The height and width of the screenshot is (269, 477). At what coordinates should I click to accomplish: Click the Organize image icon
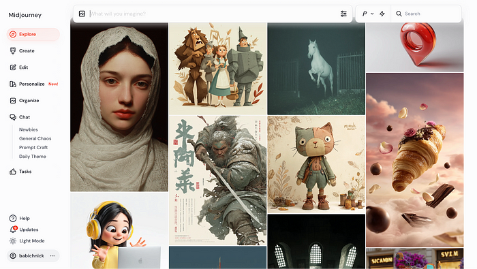(x=13, y=101)
